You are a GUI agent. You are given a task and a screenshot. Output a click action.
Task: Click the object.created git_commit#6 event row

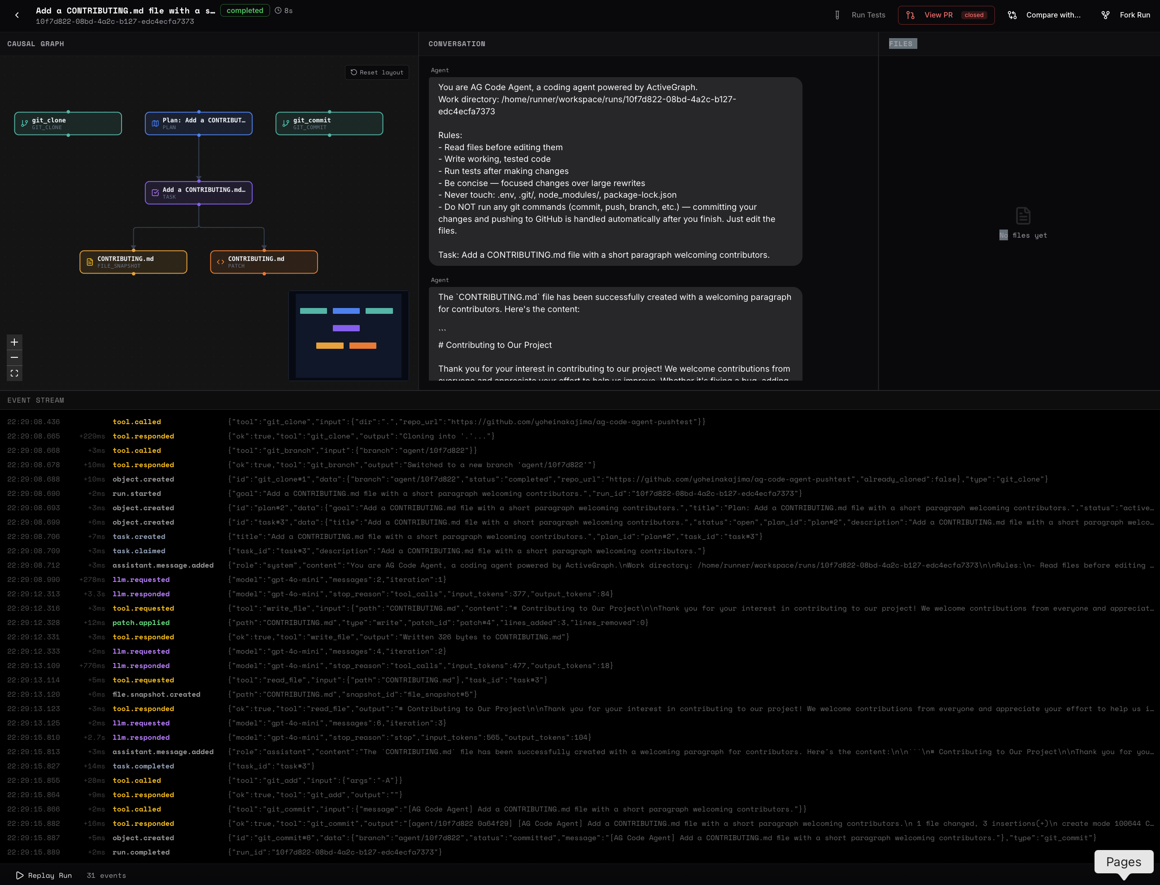pos(580,838)
